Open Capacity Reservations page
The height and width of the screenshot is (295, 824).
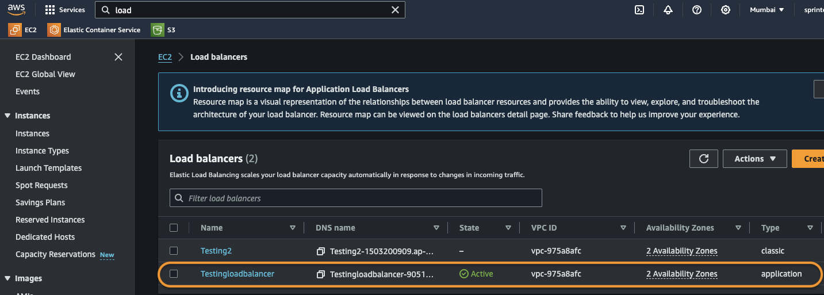point(55,254)
